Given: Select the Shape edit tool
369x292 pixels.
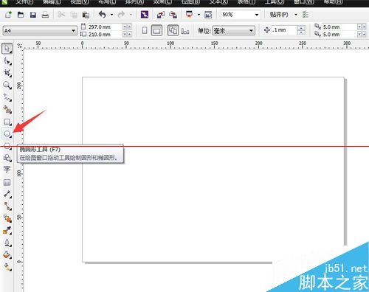Looking at the screenshot, I should (x=7, y=61).
